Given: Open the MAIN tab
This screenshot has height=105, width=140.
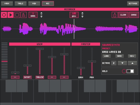Looking at the screenshot, I should [x=7, y=4].
